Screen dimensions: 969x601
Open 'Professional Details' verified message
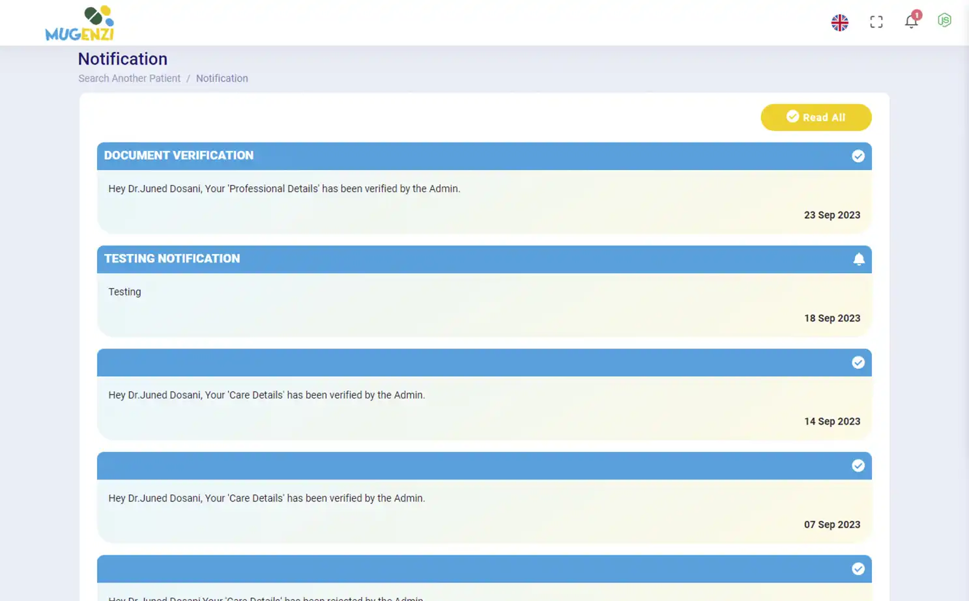284,189
